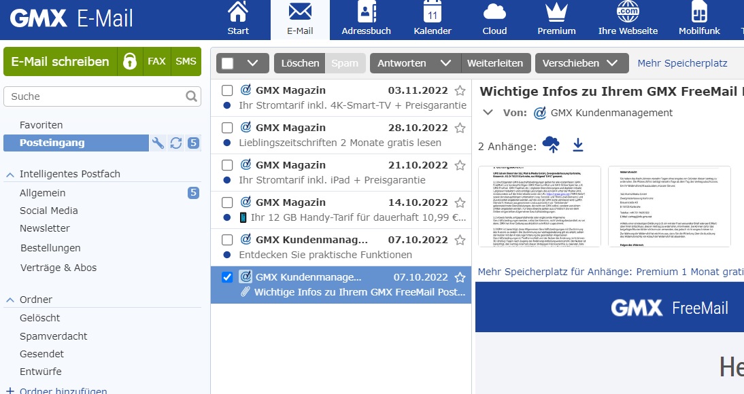Image resolution: width=744 pixels, height=394 pixels.
Task: Open Verträge & Abos mailbox
Action: [58, 268]
